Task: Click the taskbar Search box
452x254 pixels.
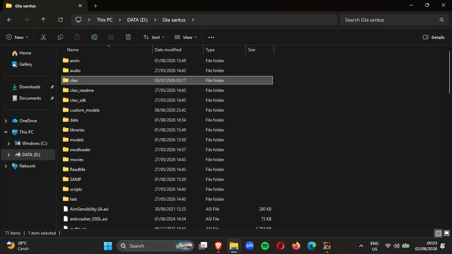Action: 156,246
